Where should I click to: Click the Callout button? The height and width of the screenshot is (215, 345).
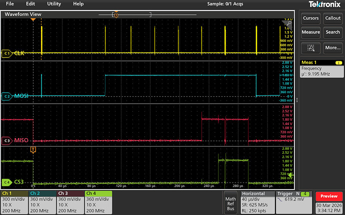coord(332,18)
